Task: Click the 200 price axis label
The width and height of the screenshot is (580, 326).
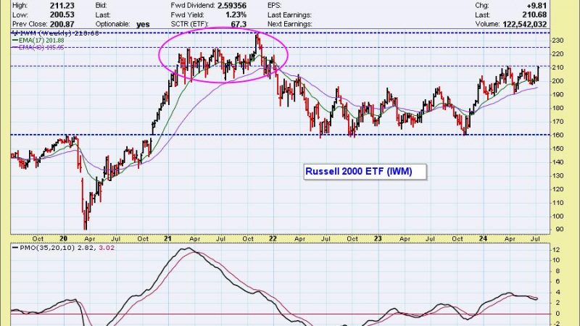Action: [x=558, y=81]
